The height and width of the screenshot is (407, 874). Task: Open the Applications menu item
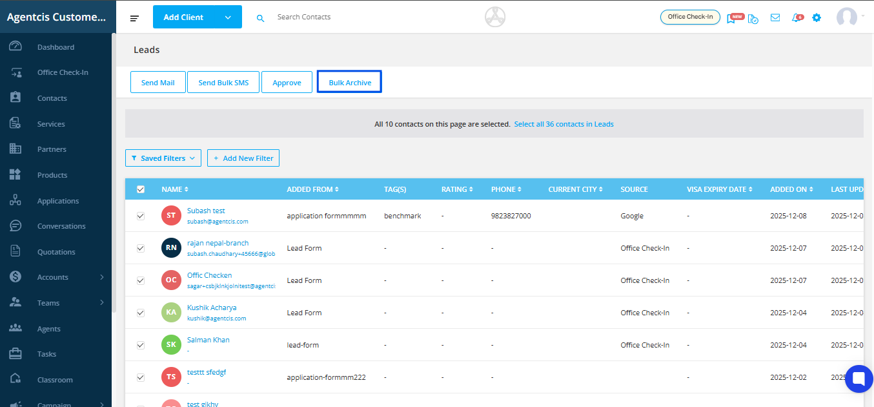(x=58, y=201)
